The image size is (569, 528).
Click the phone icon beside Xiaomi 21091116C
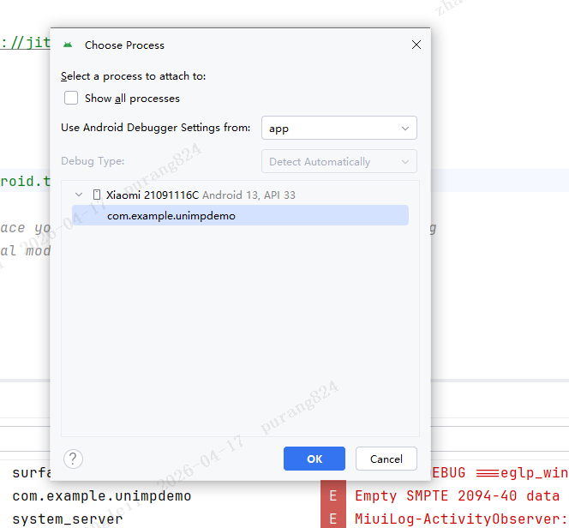pyautogui.click(x=97, y=195)
